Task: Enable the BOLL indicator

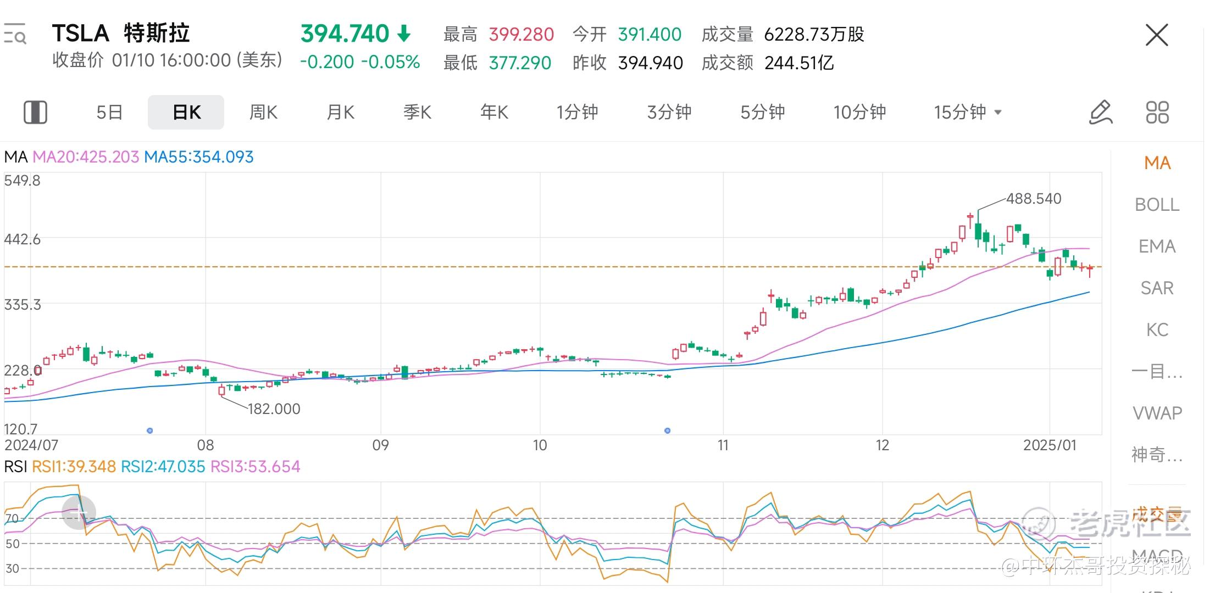Action: [x=1157, y=205]
